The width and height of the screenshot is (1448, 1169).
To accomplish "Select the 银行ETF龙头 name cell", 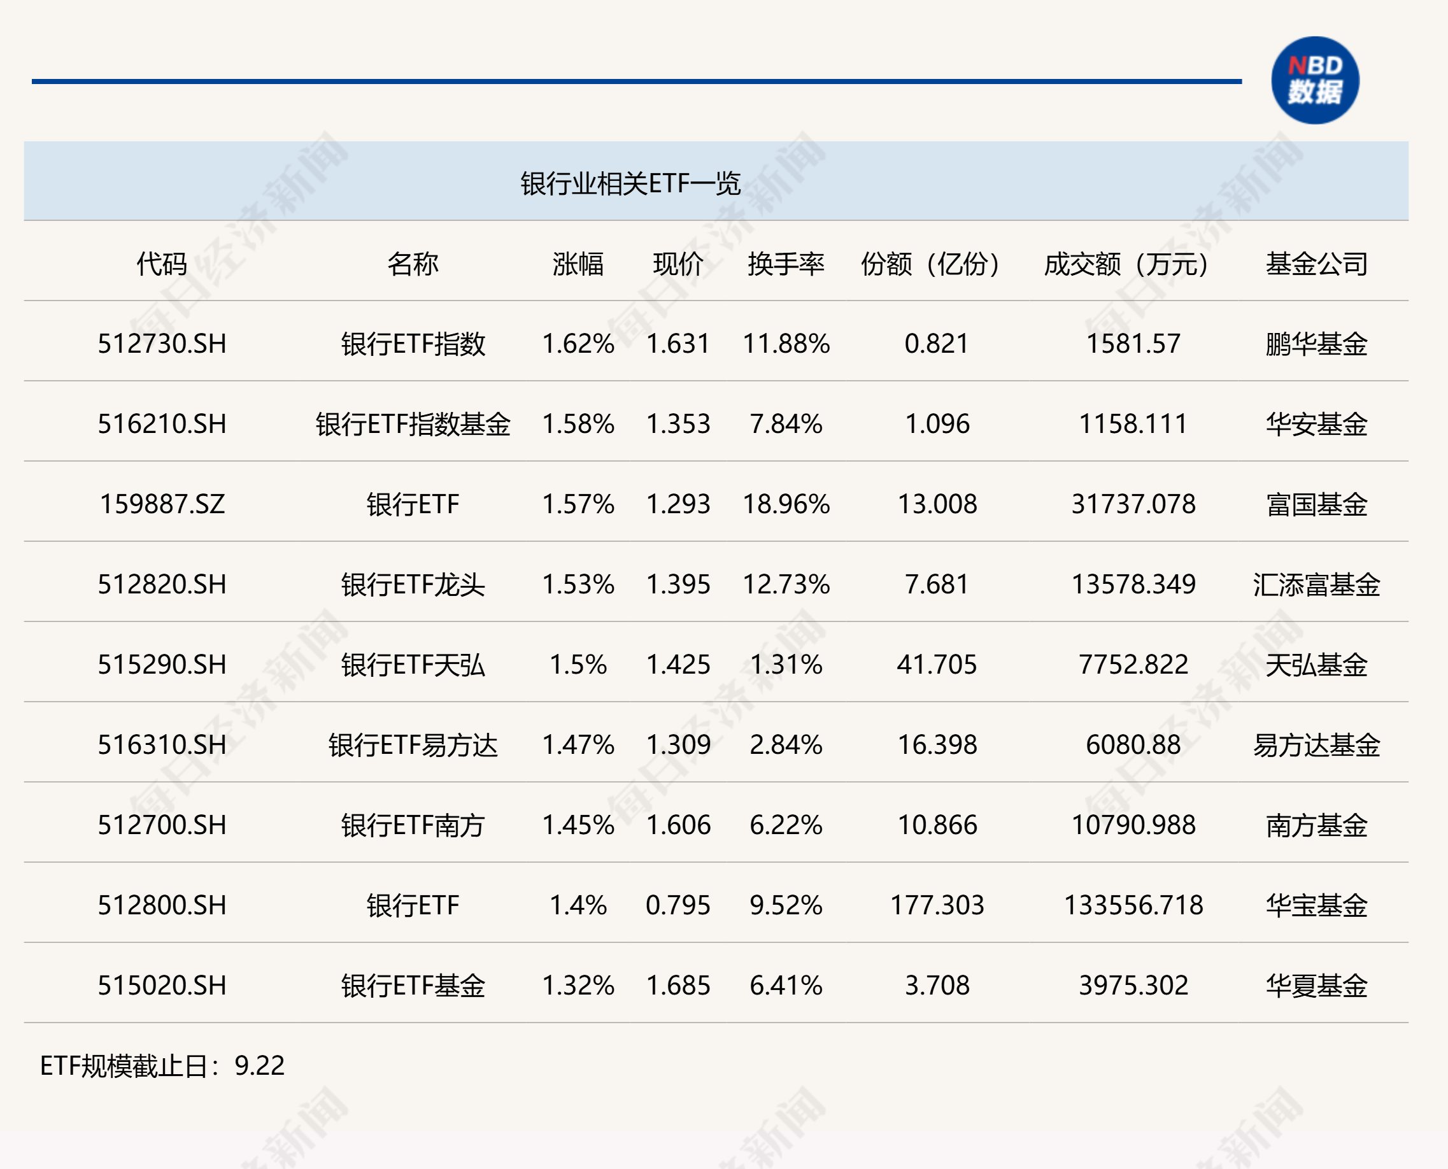I will [412, 584].
